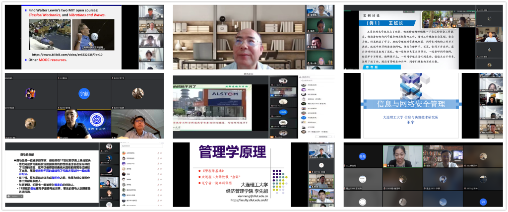508x212 pixels.
Task: Click the blue '95' avatar tile
Action: click(x=483, y=202)
